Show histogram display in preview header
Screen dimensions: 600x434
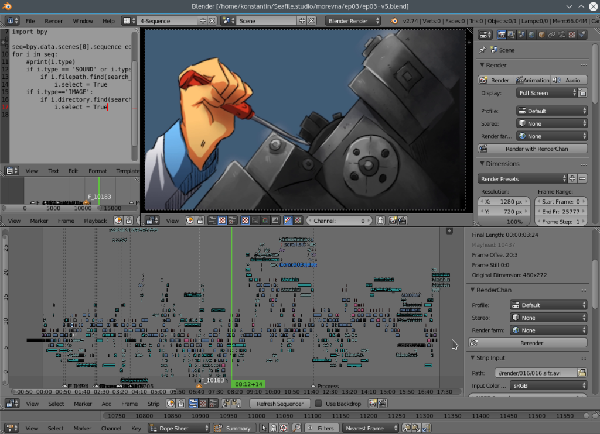coord(275,221)
